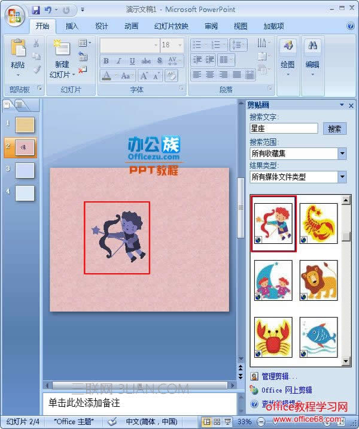359x429 pixels.
Task: Open the 设计 ribbon tab
Action: pos(101,26)
